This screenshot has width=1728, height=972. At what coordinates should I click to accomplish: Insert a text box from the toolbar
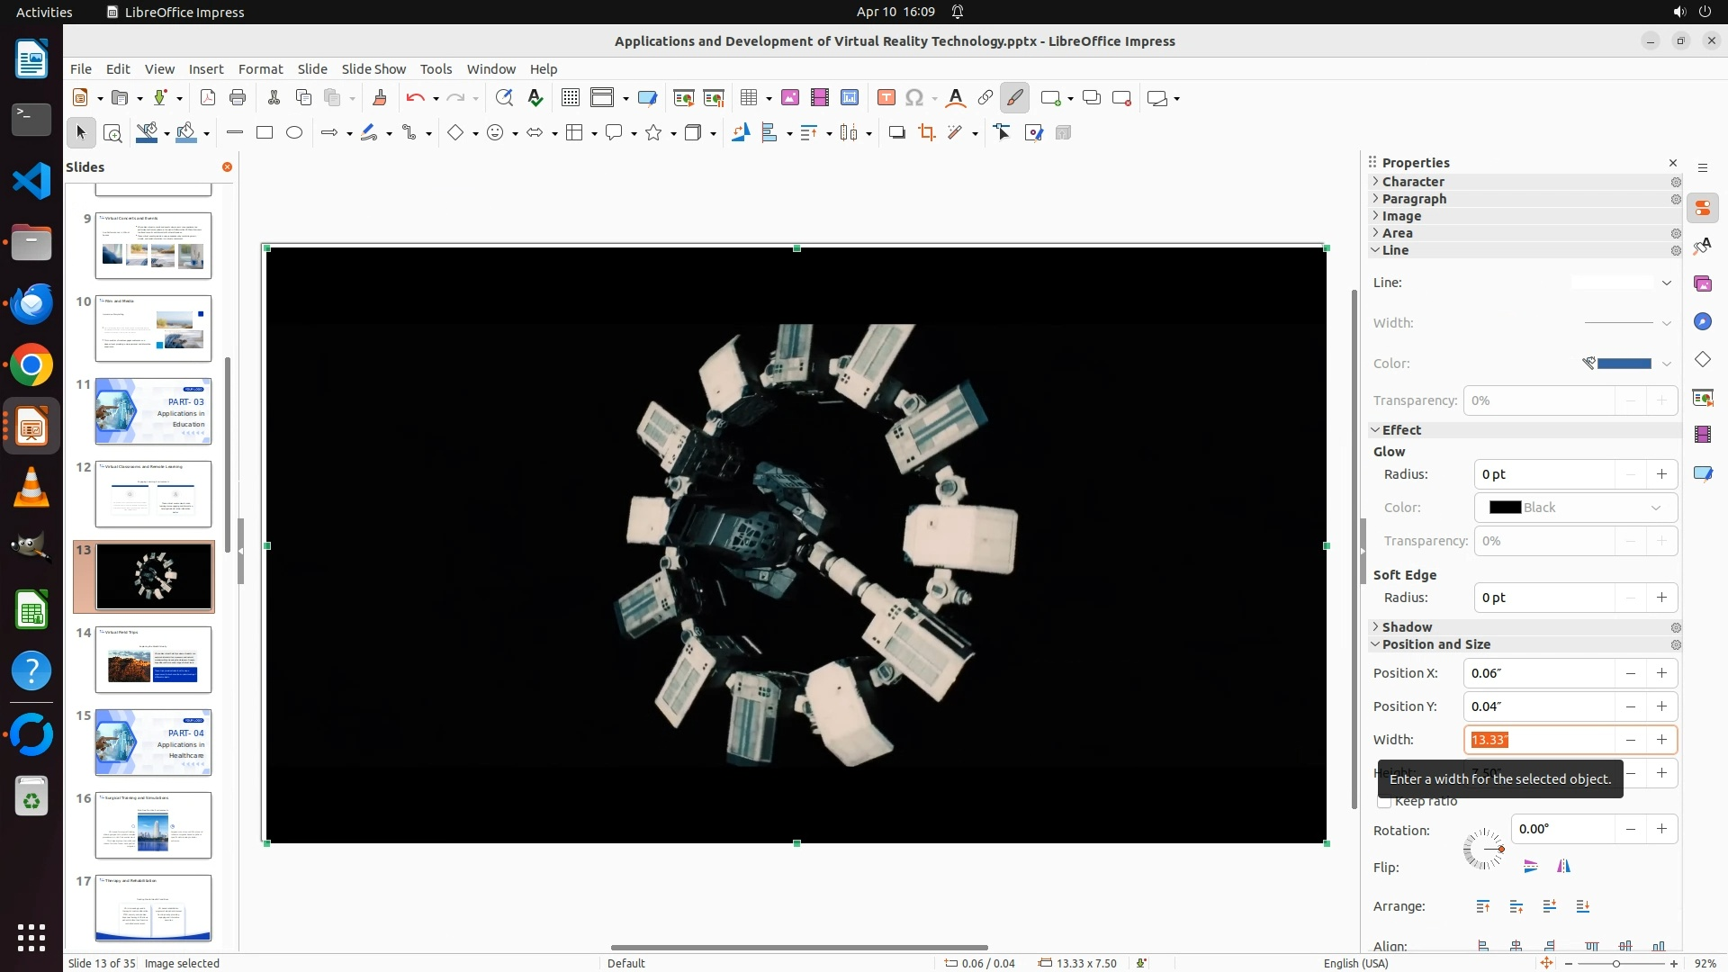pyautogui.click(x=886, y=98)
